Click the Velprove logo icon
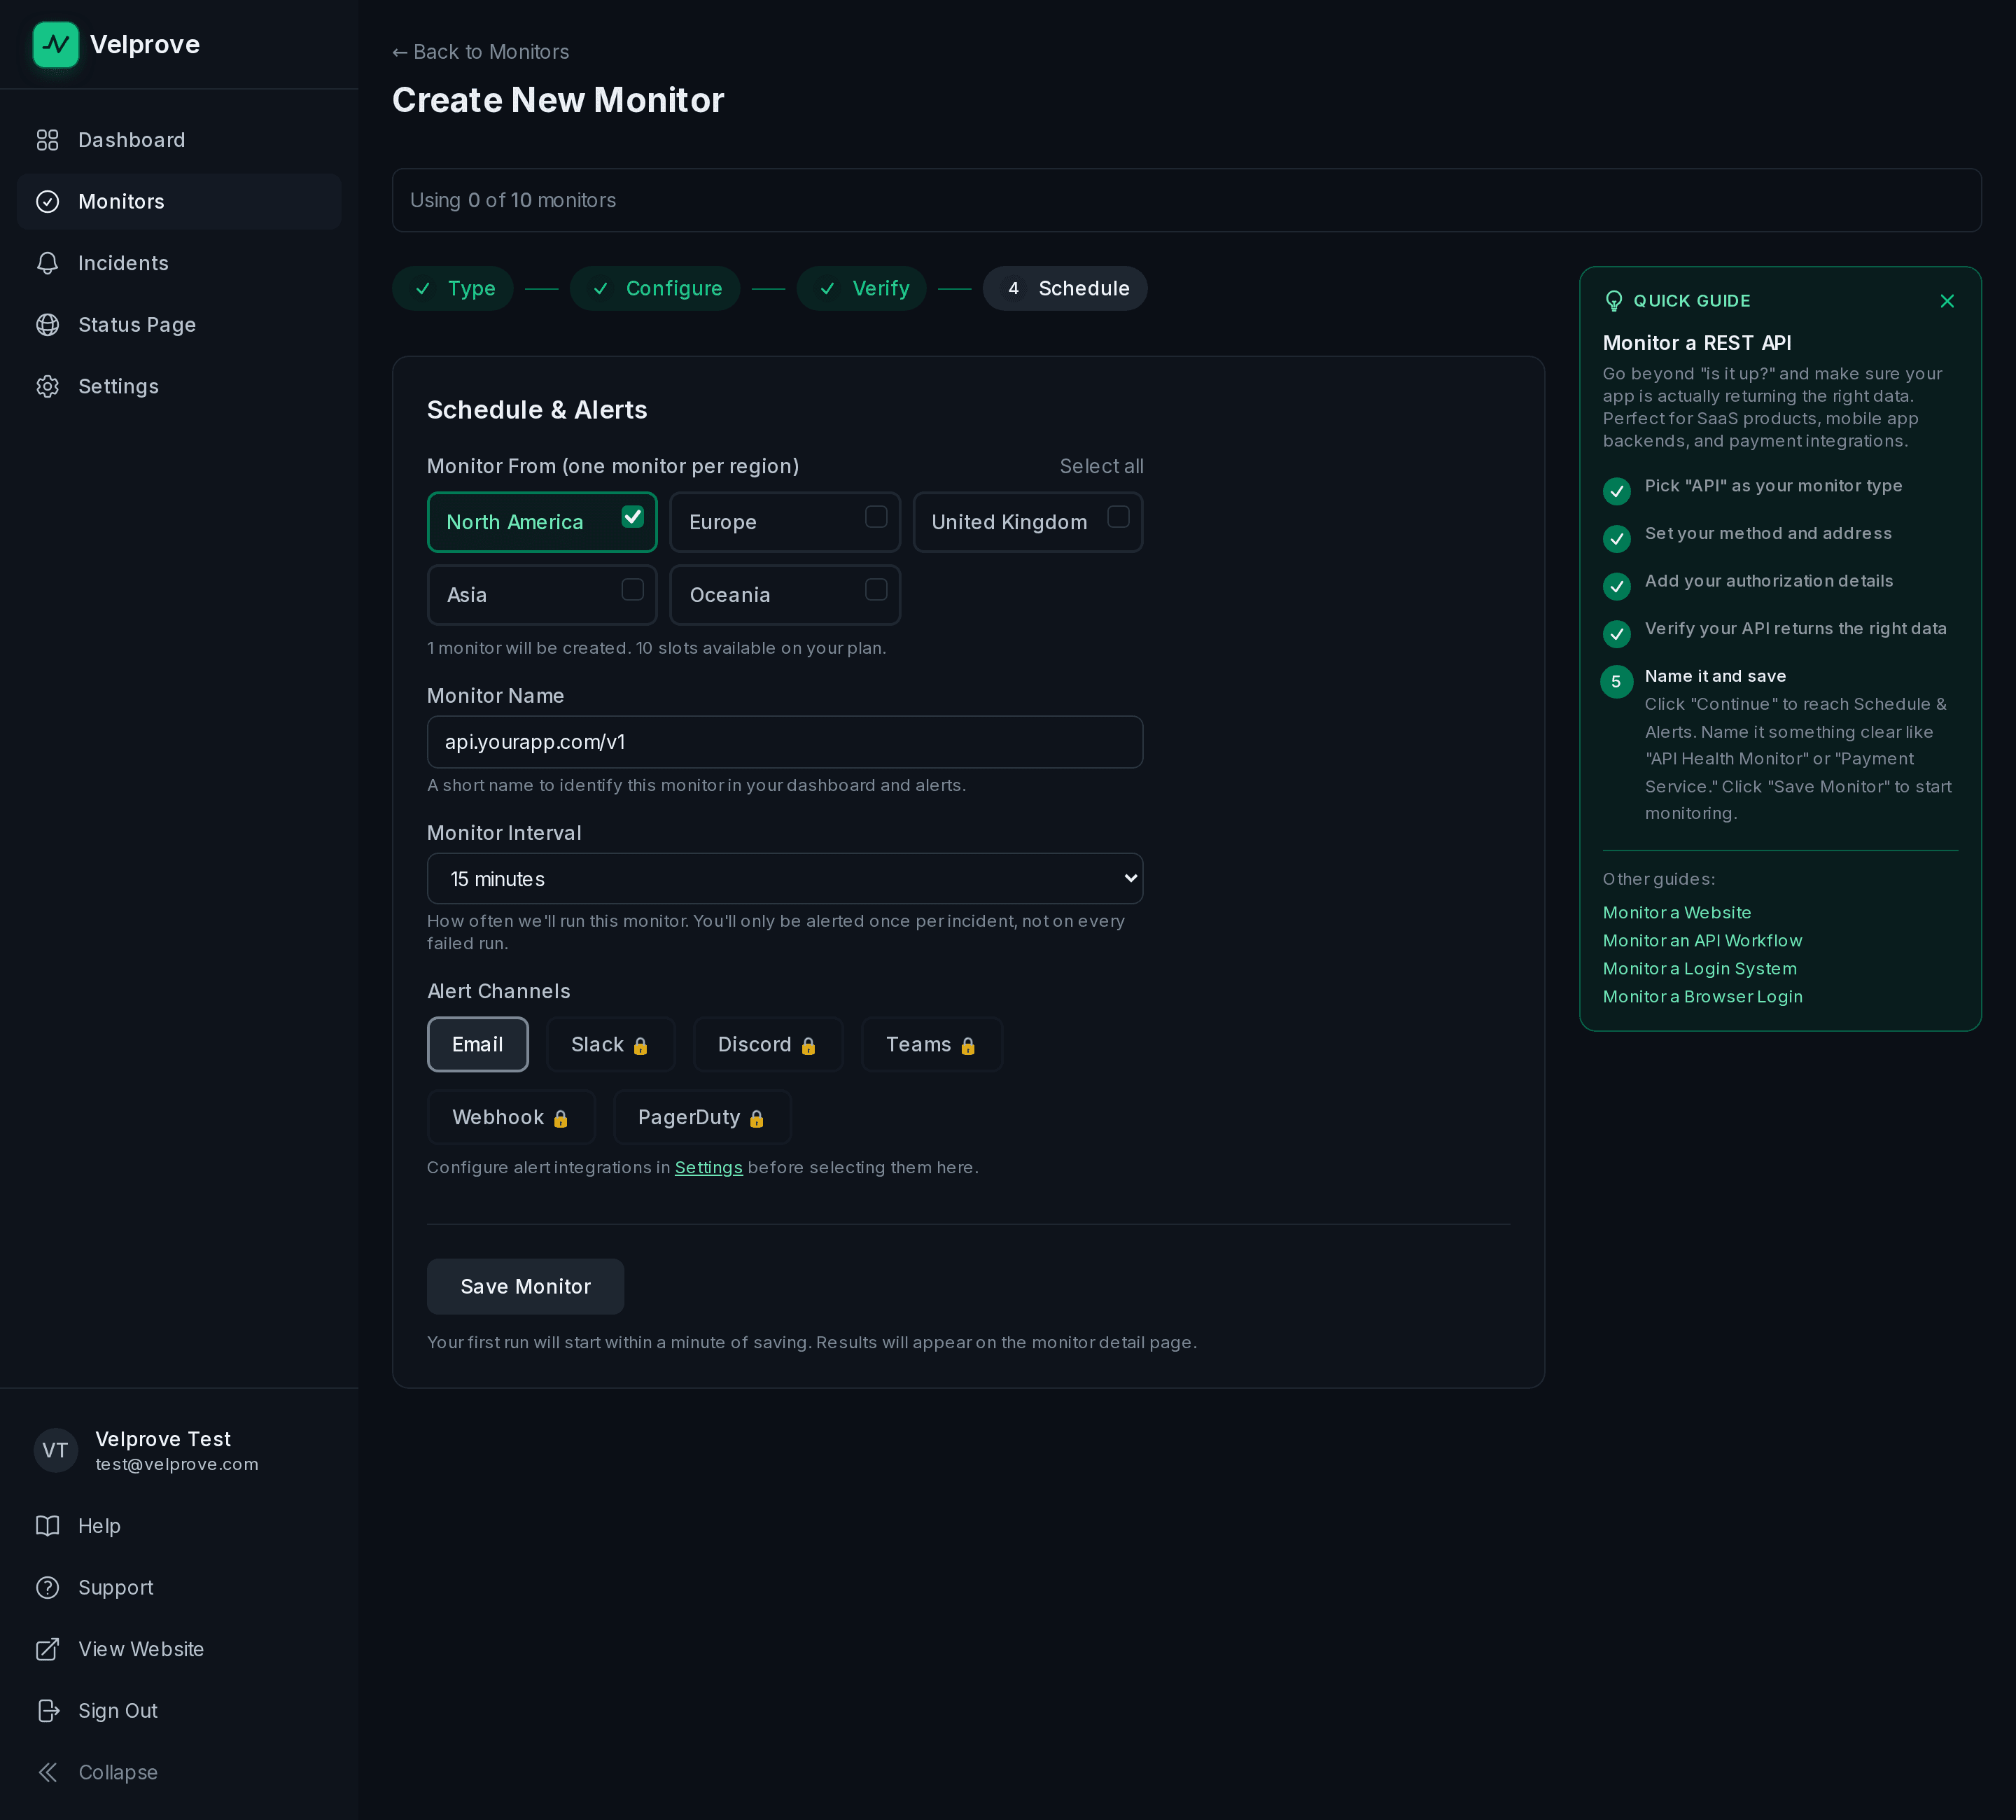The width and height of the screenshot is (2016, 1820). pos(56,45)
